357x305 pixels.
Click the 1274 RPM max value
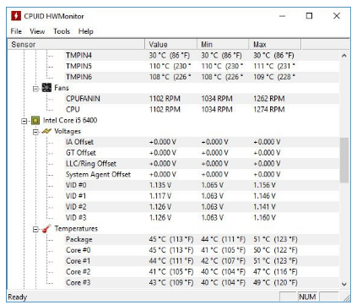point(269,110)
